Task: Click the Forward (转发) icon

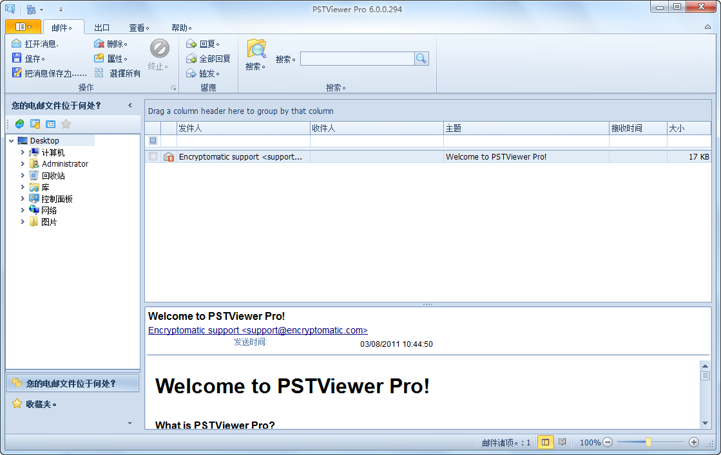Action: (x=191, y=72)
